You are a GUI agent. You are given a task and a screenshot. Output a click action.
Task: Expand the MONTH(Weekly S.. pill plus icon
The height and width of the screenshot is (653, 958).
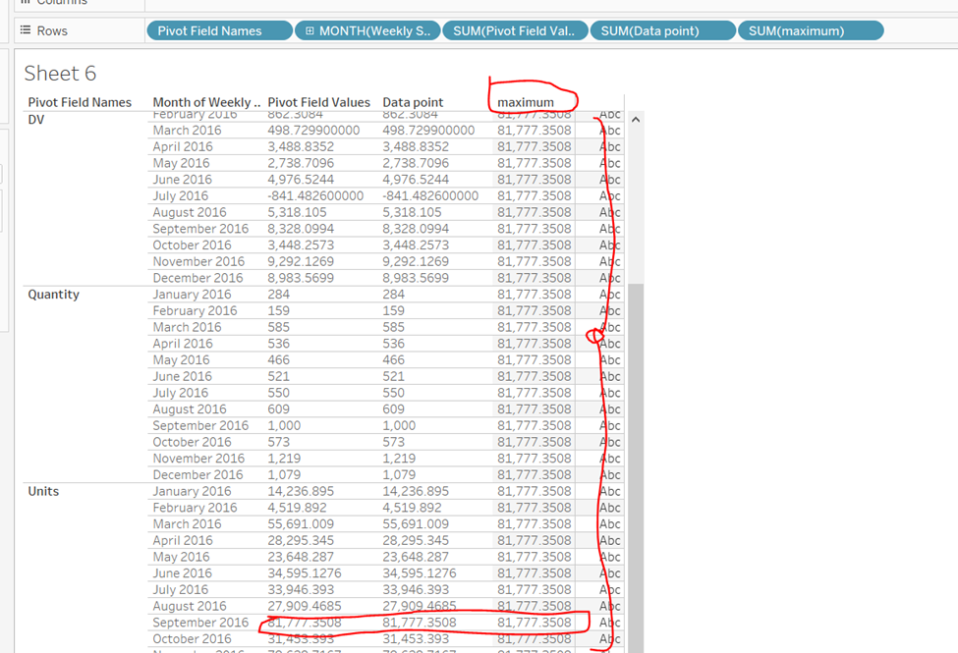[x=310, y=30]
